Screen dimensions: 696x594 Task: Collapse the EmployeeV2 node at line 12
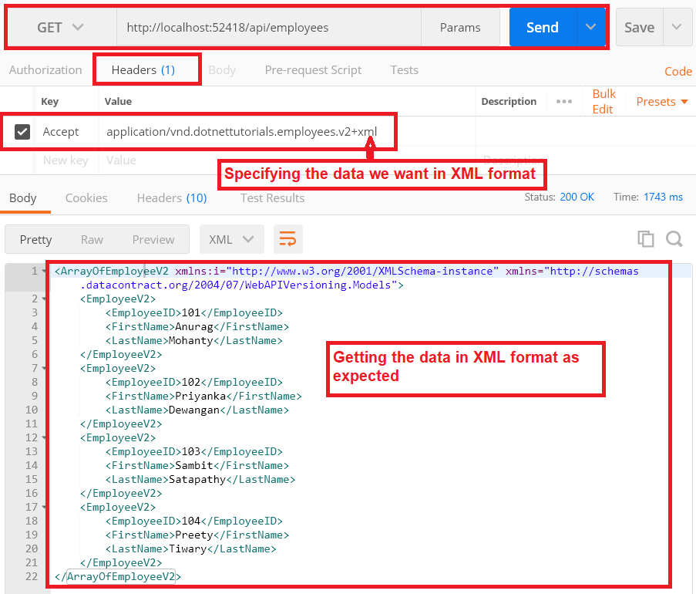[x=44, y=437]
